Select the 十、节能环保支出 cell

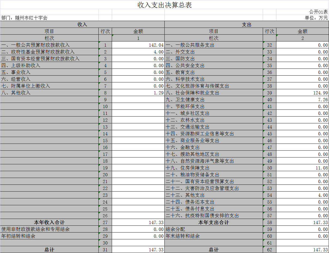(214, 106)
